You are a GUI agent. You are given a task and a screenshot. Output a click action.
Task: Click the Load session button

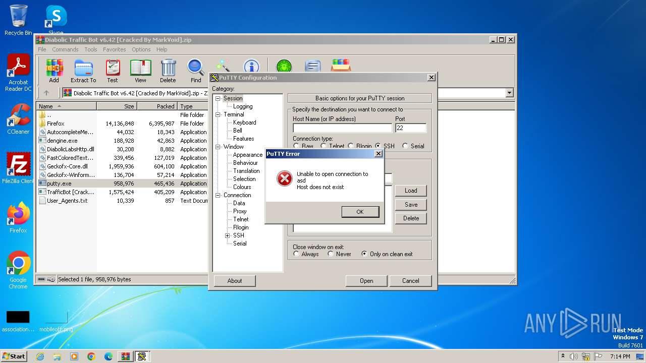point(411,191)
